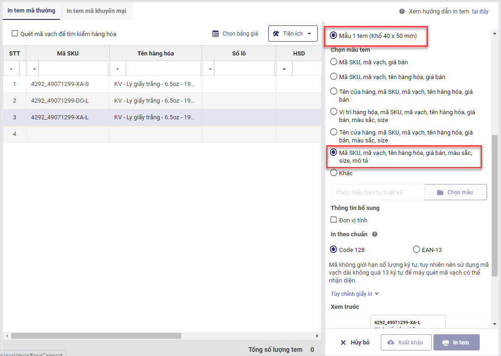Select row with SKU 4292_49071299-XA-L
Viewport: 501px width, 356px height.
click(162, 117)
